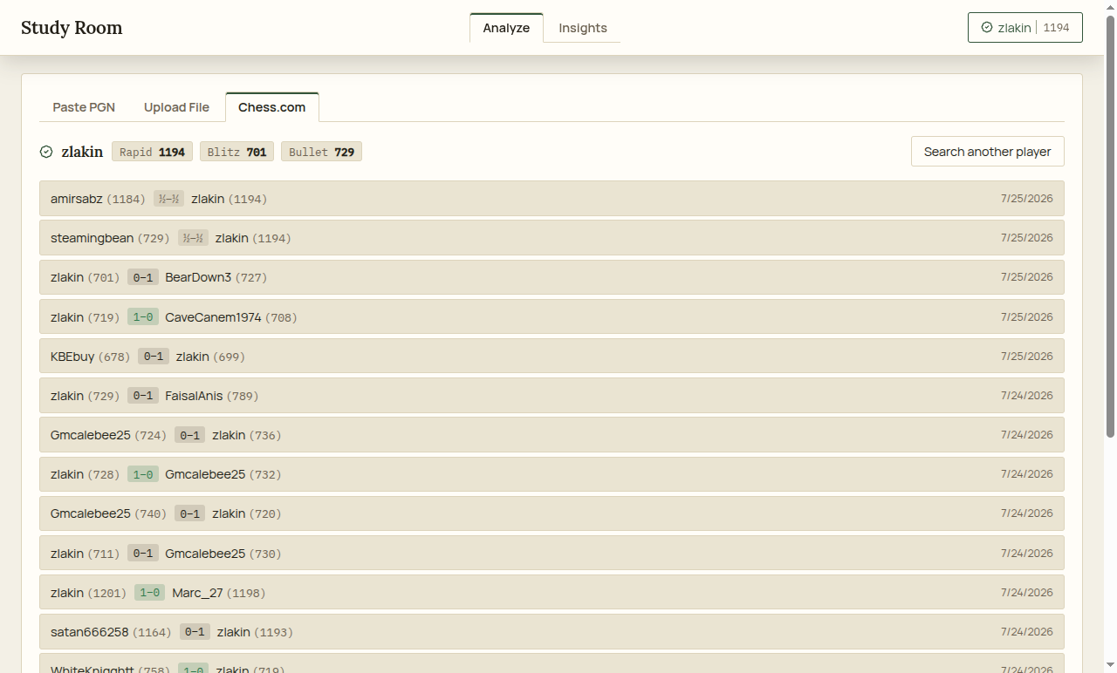Open zlakin (711) vs Gmcalebee25 (730) game

552,554
